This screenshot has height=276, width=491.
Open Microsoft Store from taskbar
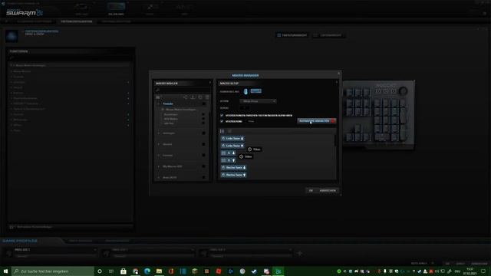pyautogui.click(x=124, y=271)
